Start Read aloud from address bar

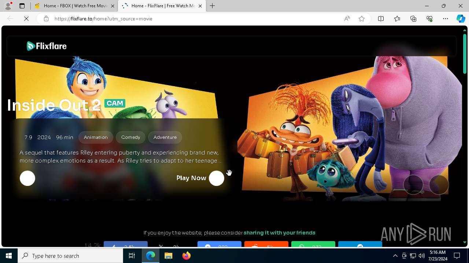pos(347,19)
